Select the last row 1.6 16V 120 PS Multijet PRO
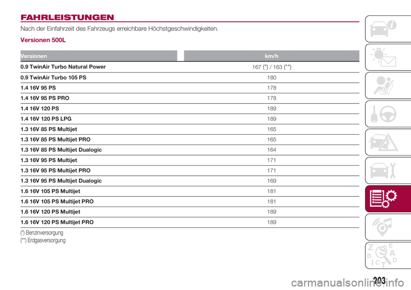Screen dimensions: 411x290 [x=57, y=222]
